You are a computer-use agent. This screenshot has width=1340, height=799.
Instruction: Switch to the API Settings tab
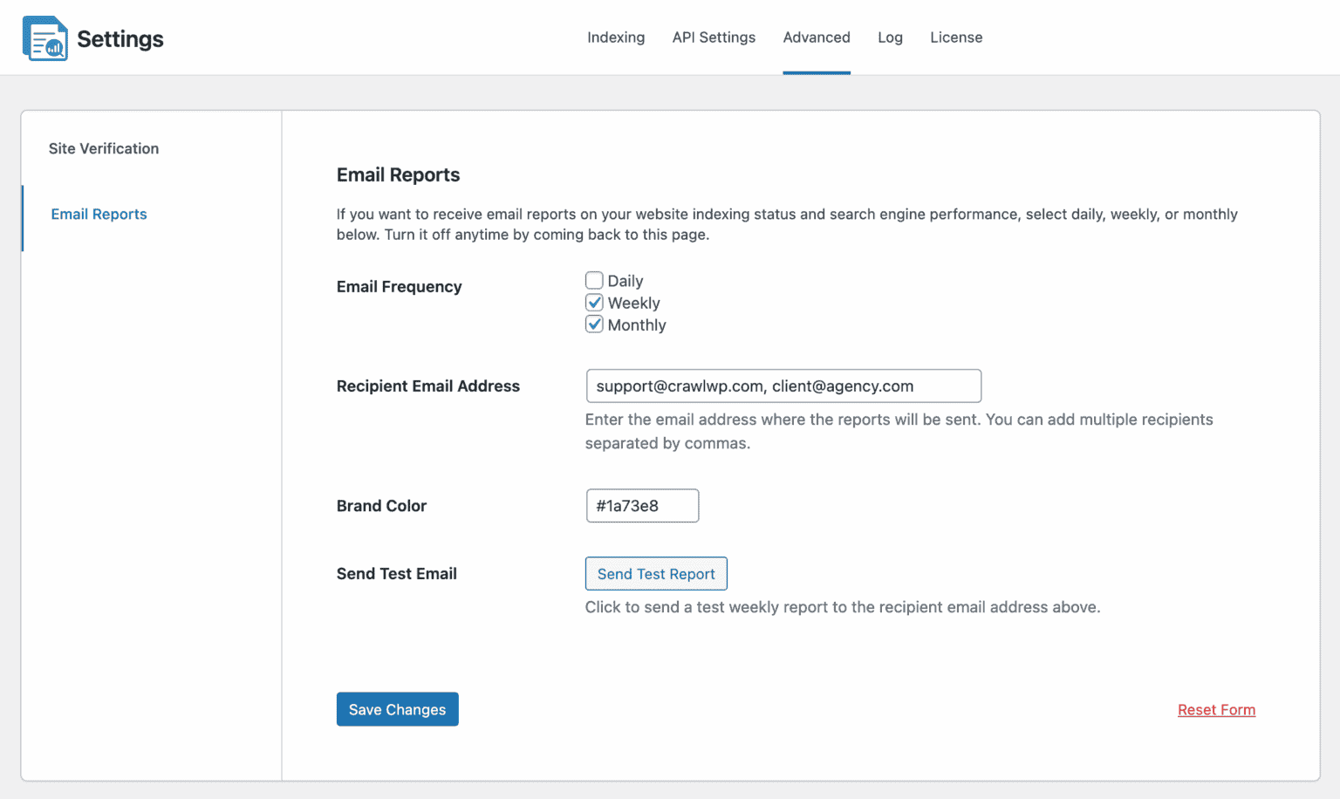(714, 38)
